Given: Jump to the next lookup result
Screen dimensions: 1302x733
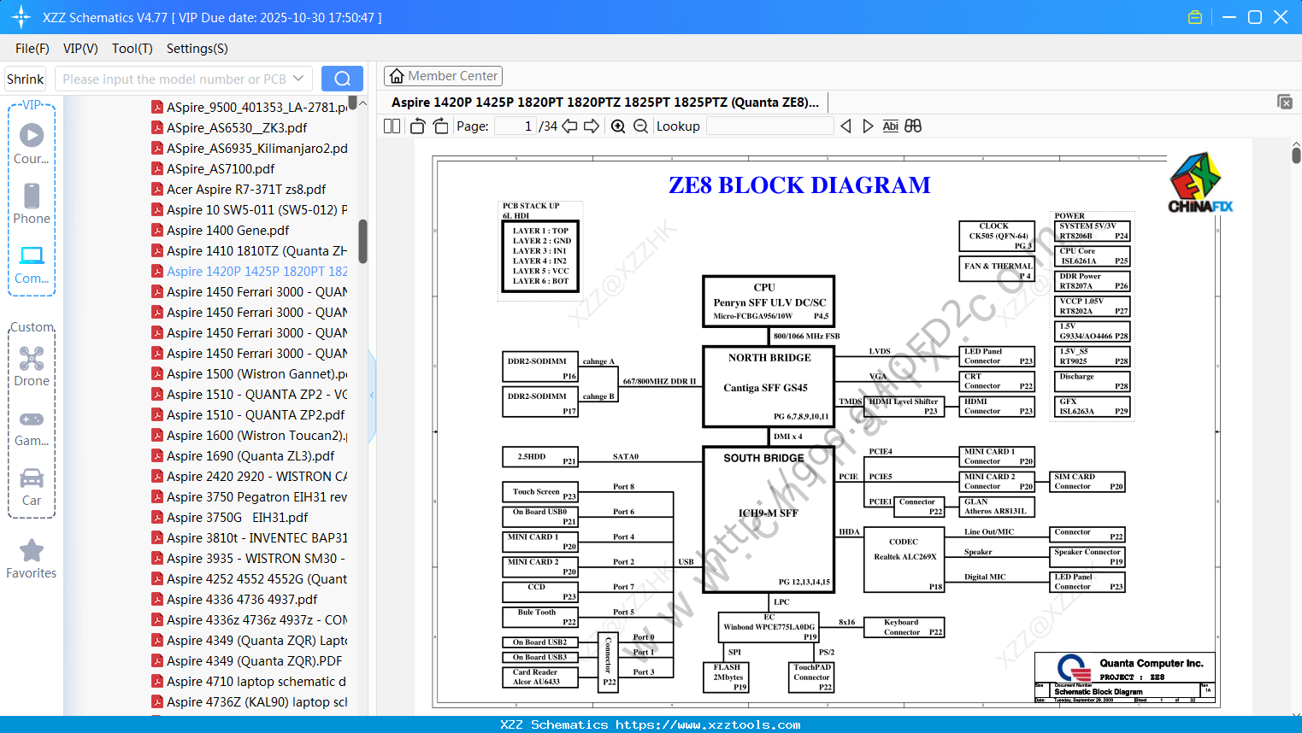Looking at the screenshot, I should click(868, 126).
